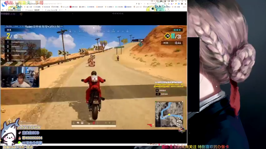Screen dimensions: 266x149
Task: Click the red boost indicator in status bar
Action: click(94, 123)
